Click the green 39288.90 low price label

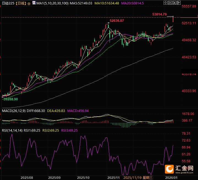[10, 99]
